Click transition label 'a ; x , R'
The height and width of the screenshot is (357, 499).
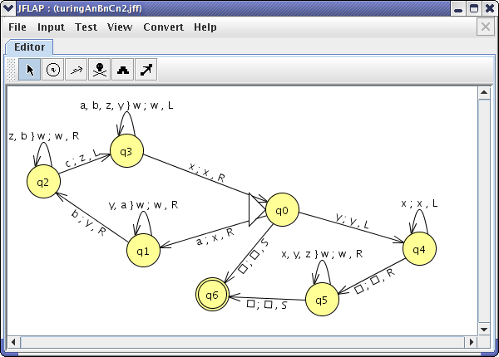tap(215, 237)
